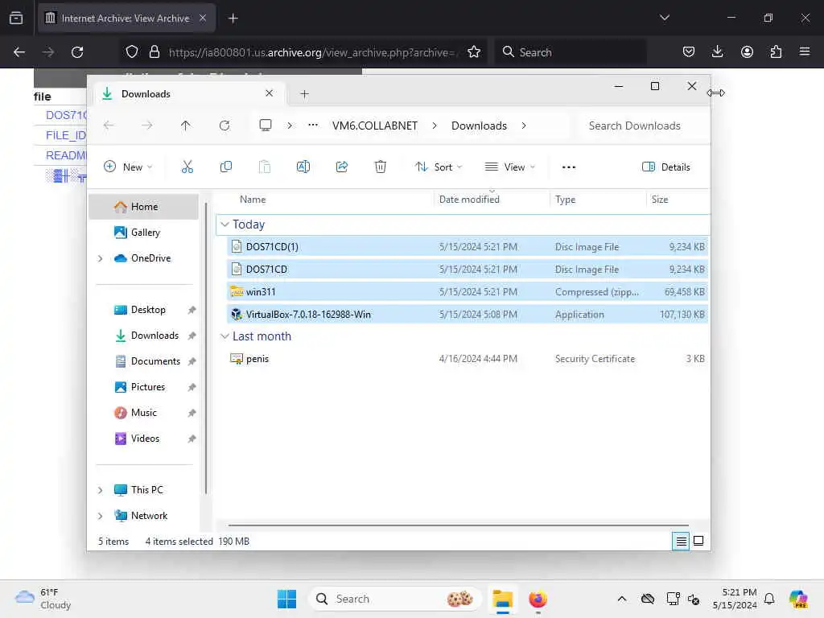Viewport: 824px width, 618px height.
Task: Click Type column header
Action: [x=565, y=200]
